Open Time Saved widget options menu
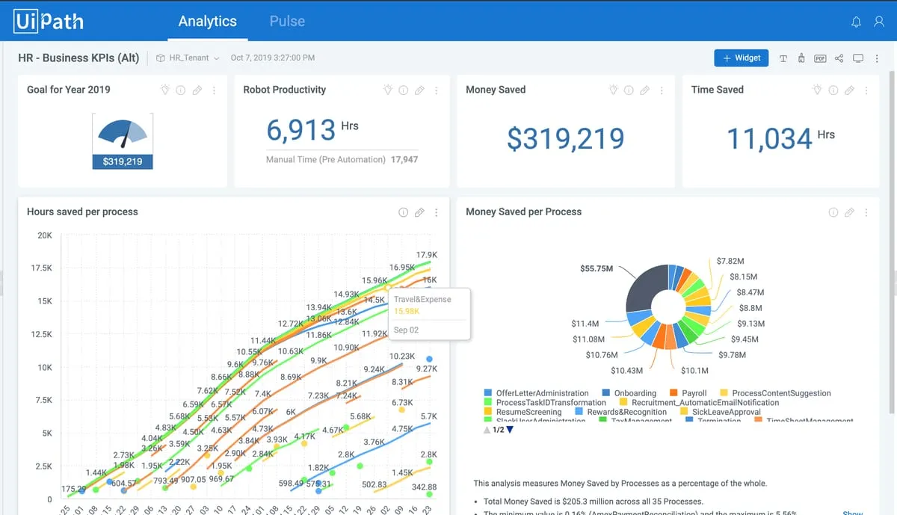 click(866, 90)
